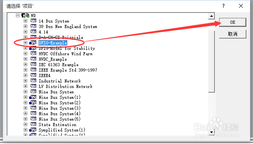Open the ? help button in title bar
Viewport: 253px width, 144px height.
[x=223, y=6]
